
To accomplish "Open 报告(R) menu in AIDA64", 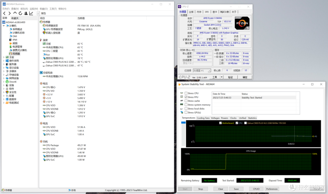I will (24, 9).
